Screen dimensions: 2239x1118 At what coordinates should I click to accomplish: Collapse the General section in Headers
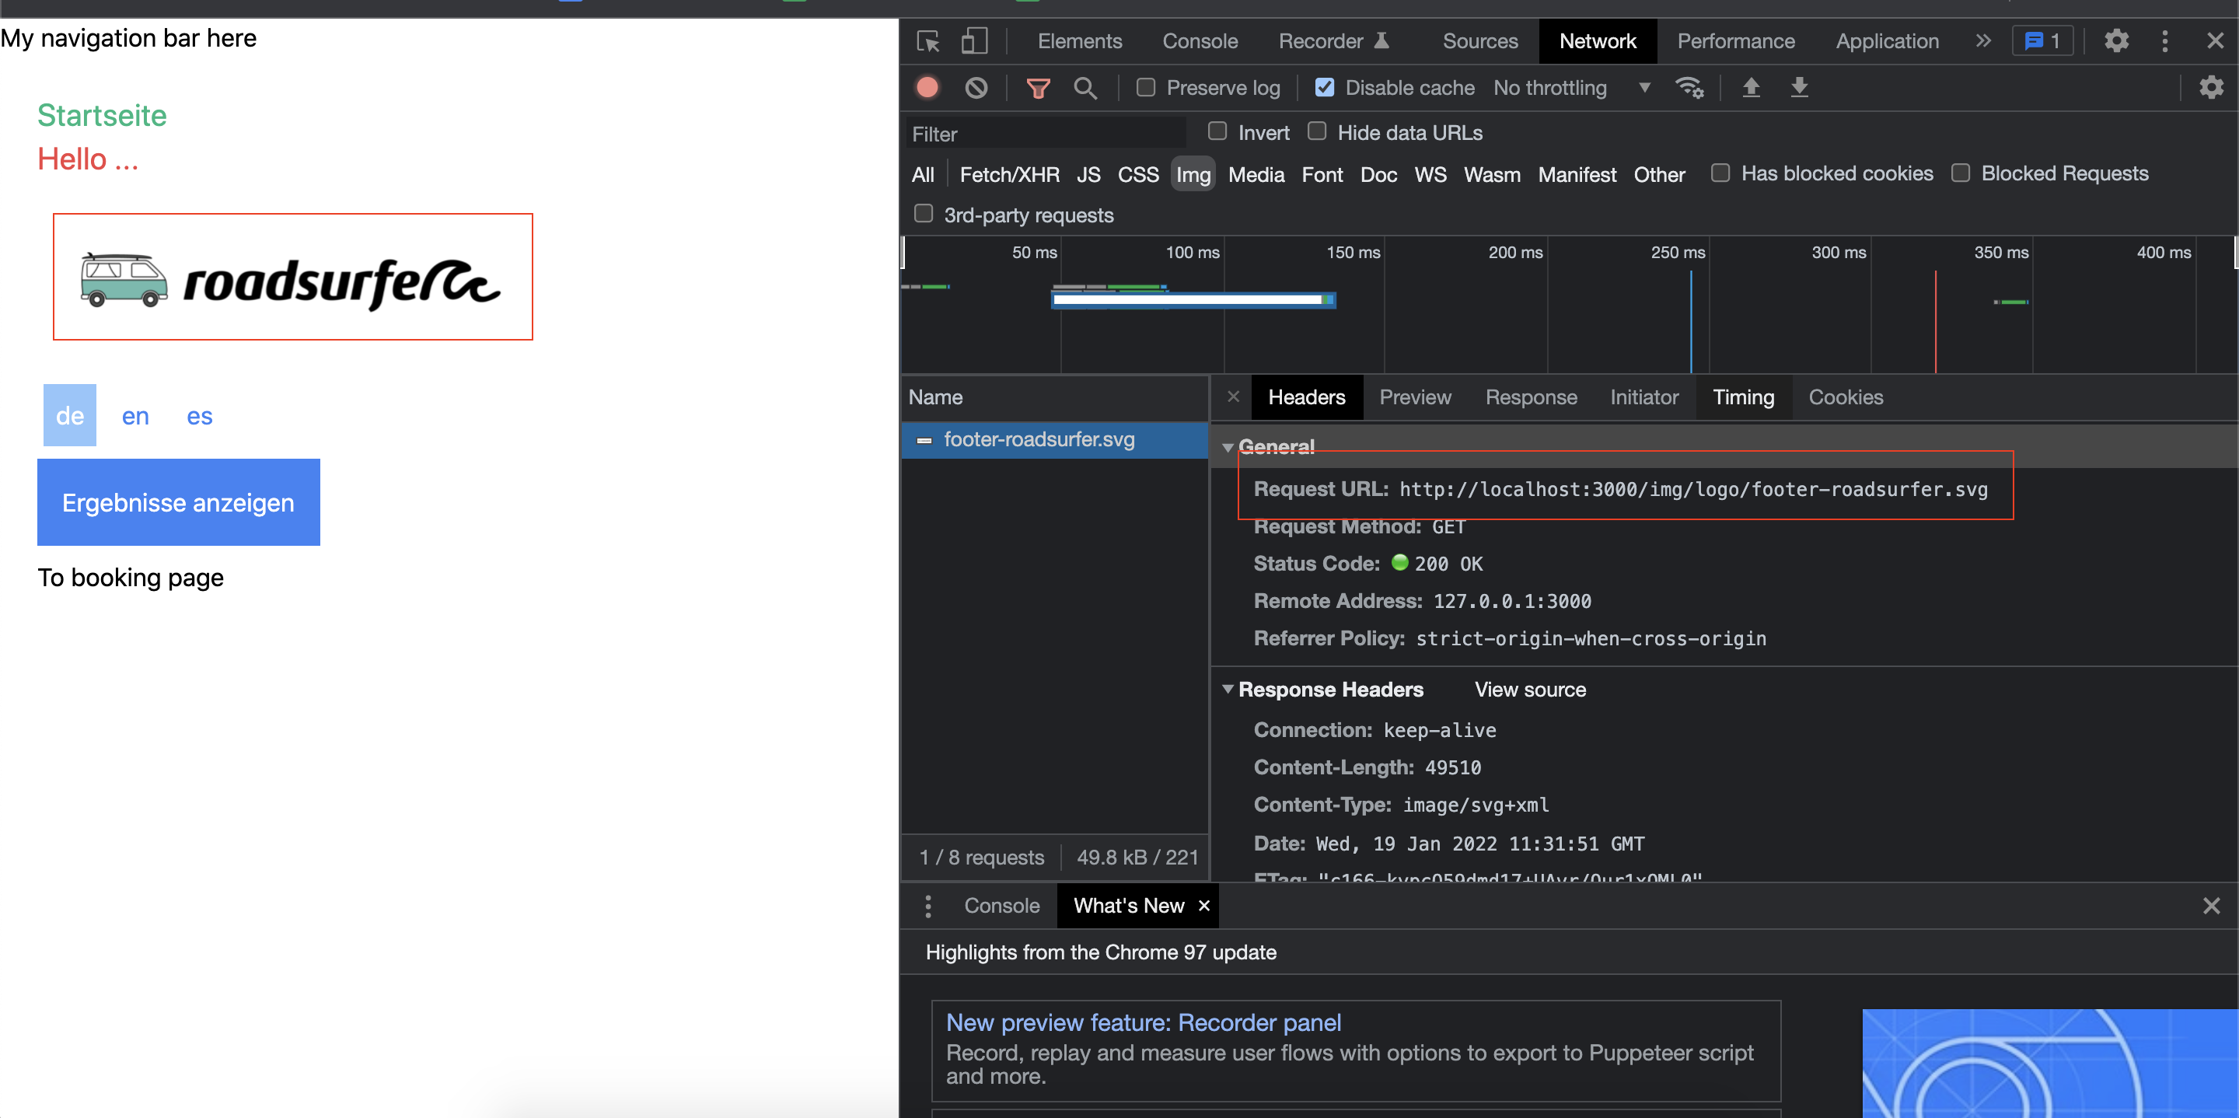tap(1228, 446)
